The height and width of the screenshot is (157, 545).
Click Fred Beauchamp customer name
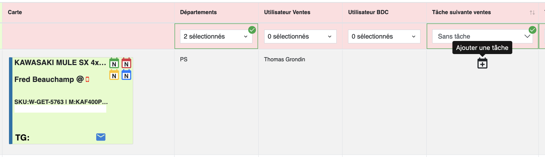point(44,80)
